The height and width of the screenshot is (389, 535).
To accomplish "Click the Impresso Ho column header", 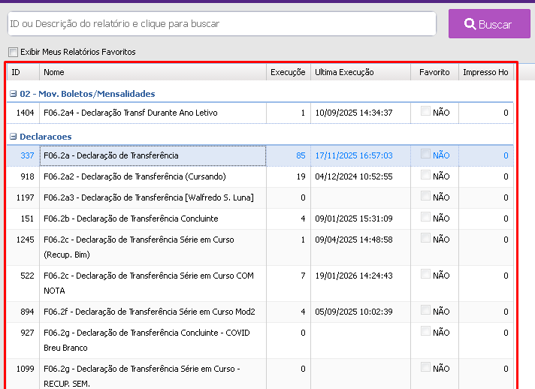I will click(485, 72).
